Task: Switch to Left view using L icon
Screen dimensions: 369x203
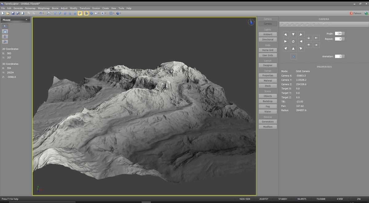Action: point(70,13)
